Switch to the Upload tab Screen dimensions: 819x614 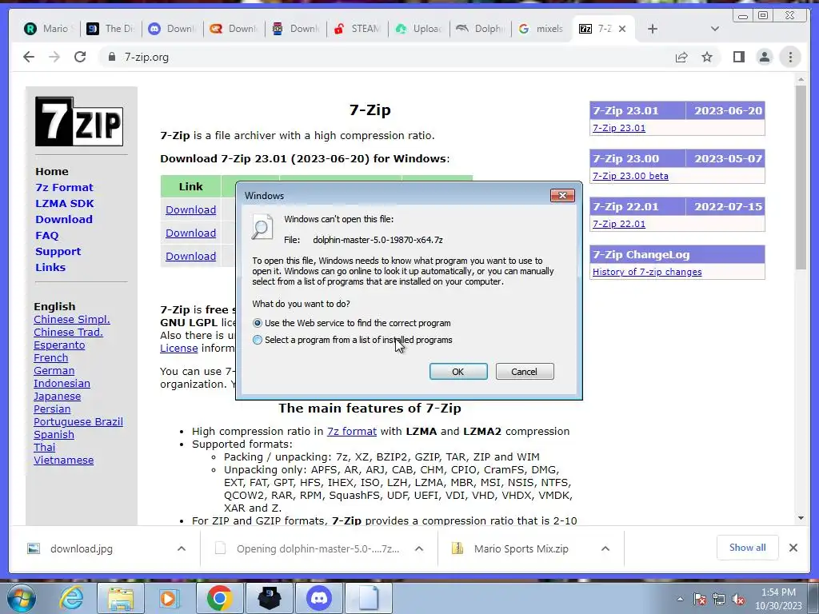click(x=419, y=29)
